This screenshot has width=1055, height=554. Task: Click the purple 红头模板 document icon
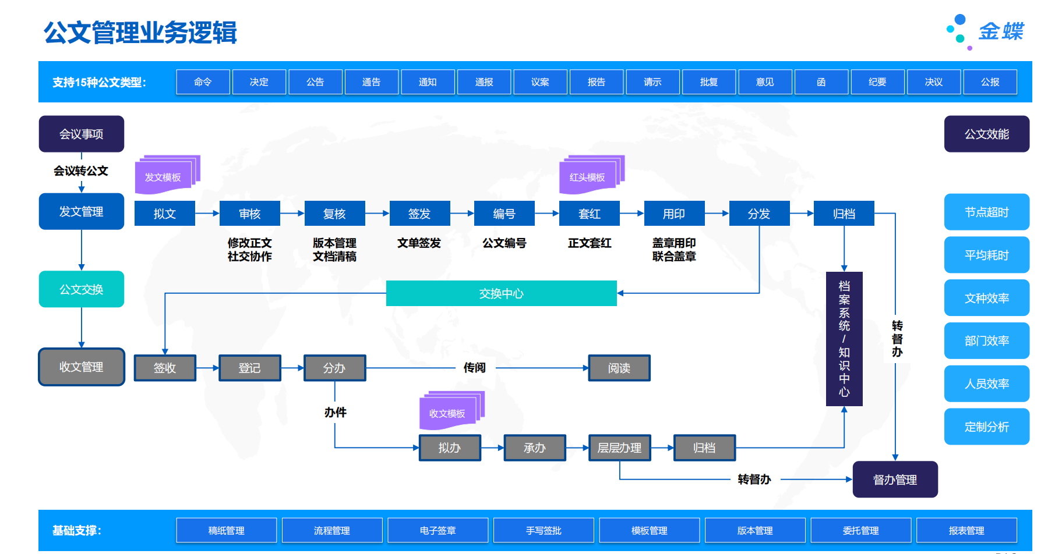pos(588,176)
